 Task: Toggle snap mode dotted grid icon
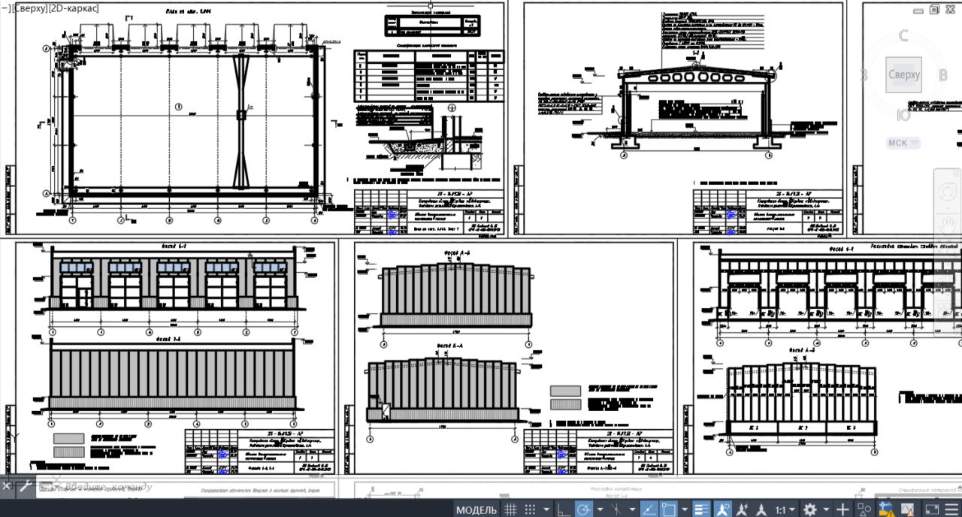[x=531, y=509]
